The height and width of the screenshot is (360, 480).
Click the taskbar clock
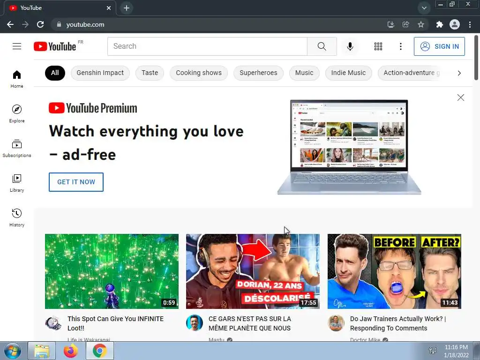pyautogui.click(x=456, y=351)
